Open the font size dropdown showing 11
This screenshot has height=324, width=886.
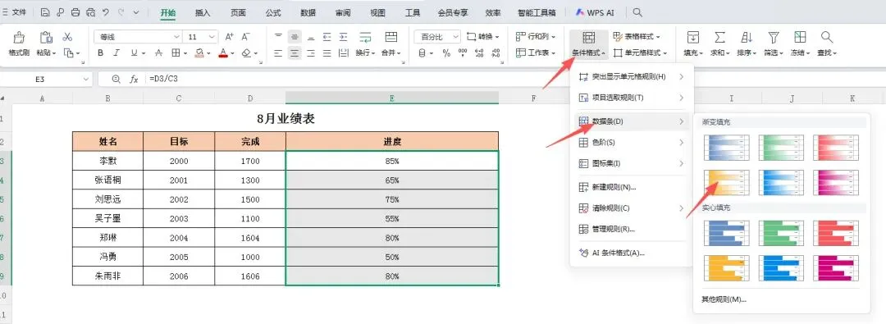click(x=212, y=37)
